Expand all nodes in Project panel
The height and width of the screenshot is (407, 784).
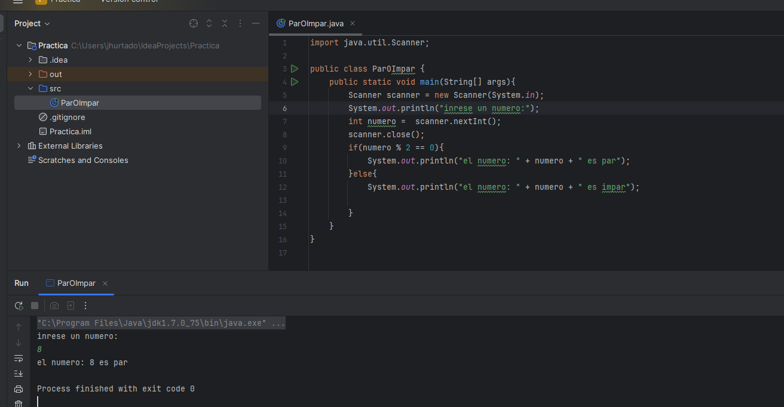[209, 23]
